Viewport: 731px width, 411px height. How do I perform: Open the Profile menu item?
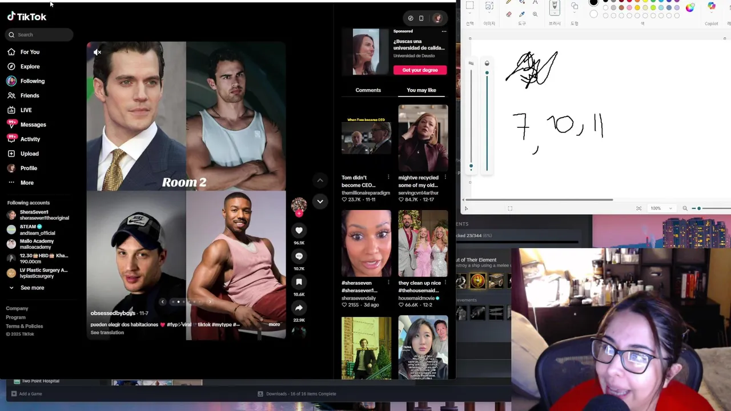point(29,168)
